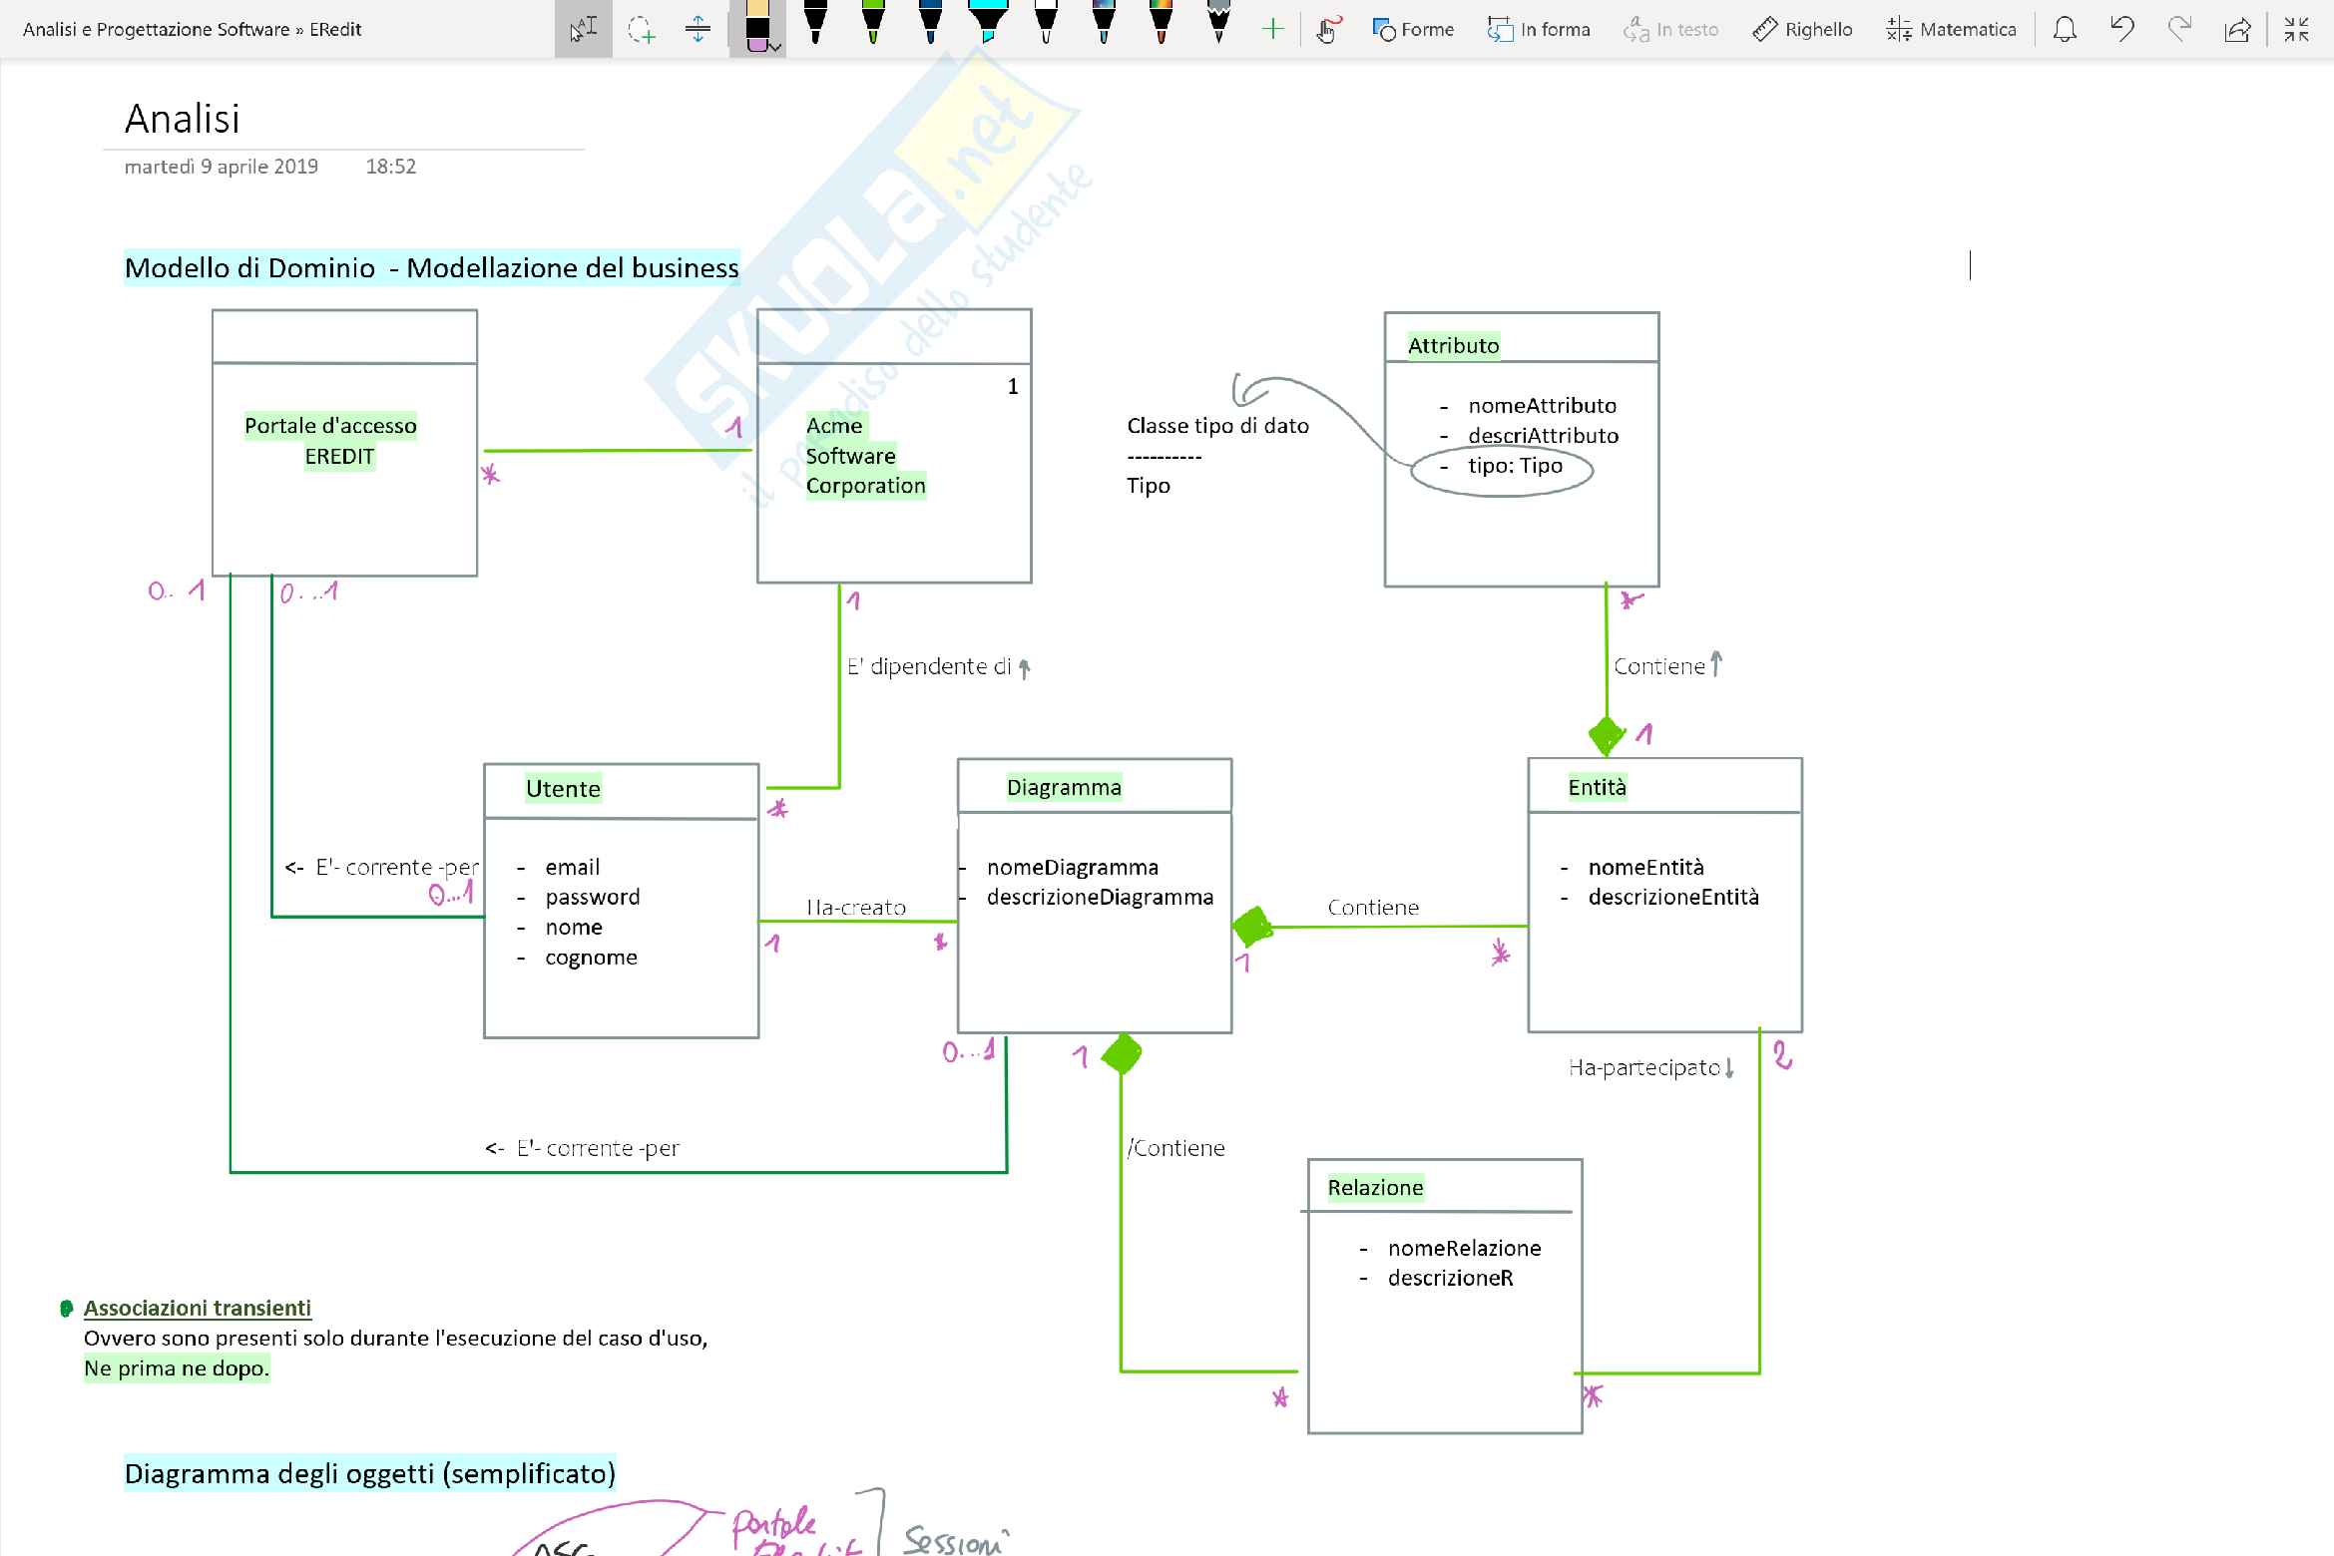Click breadcrumb Analisi e Progettazione Software » ERedit
Screen dimensions: 2334x1556
(193, 30)
